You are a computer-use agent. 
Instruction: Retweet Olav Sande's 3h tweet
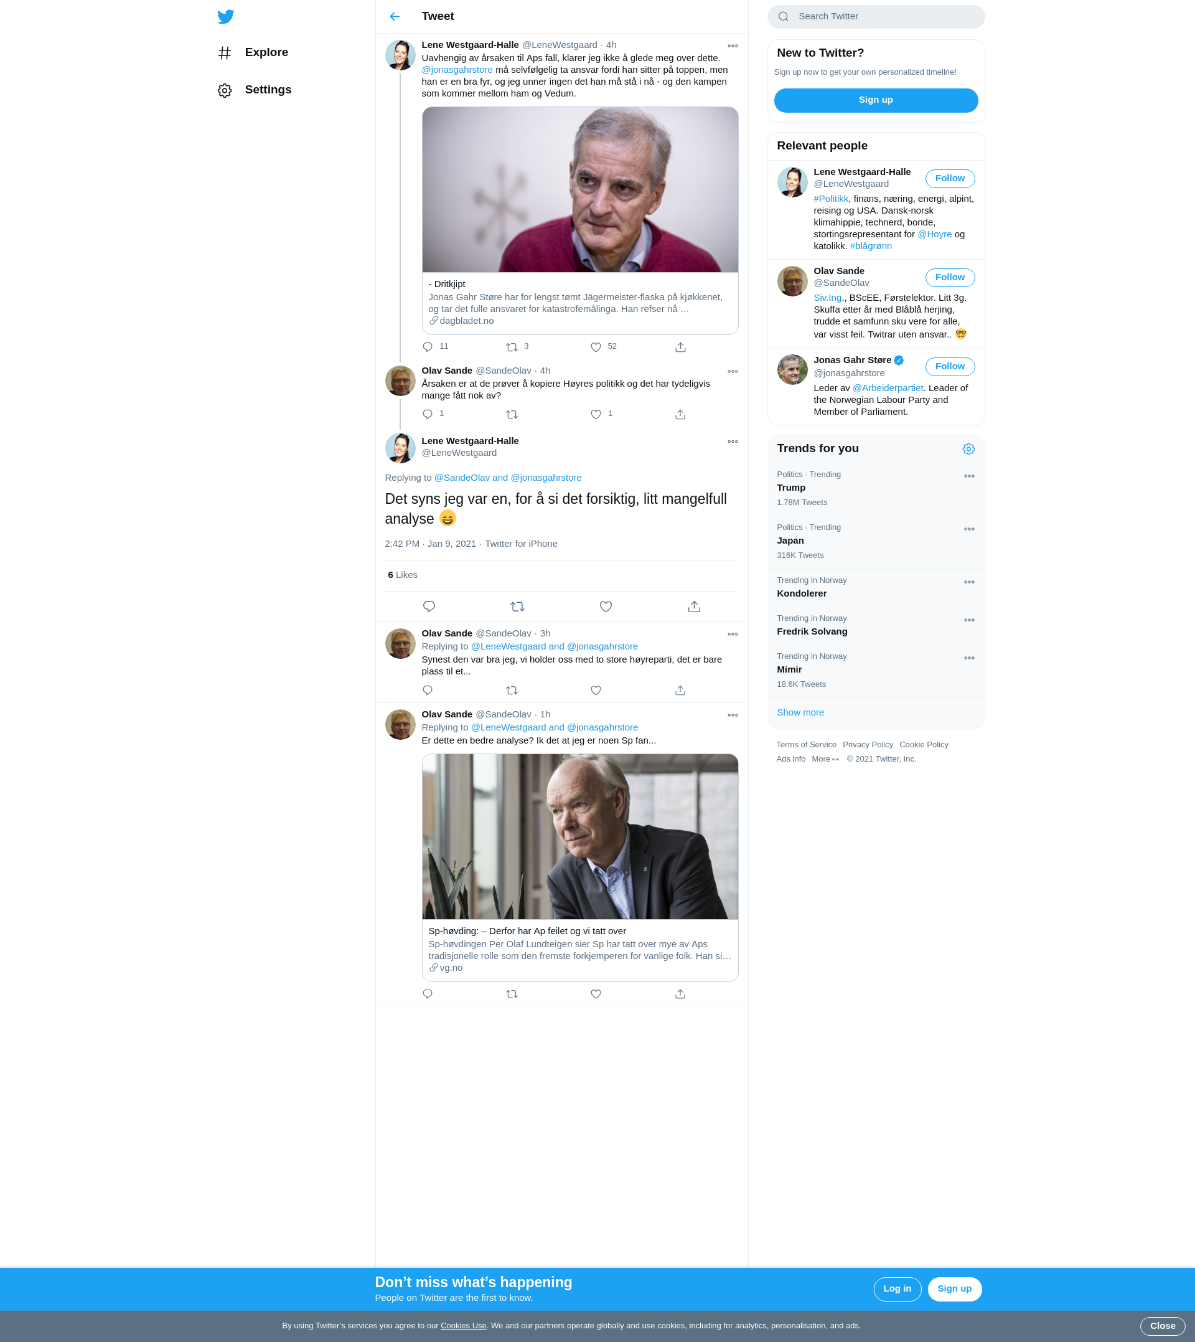(x=512, y=691)
